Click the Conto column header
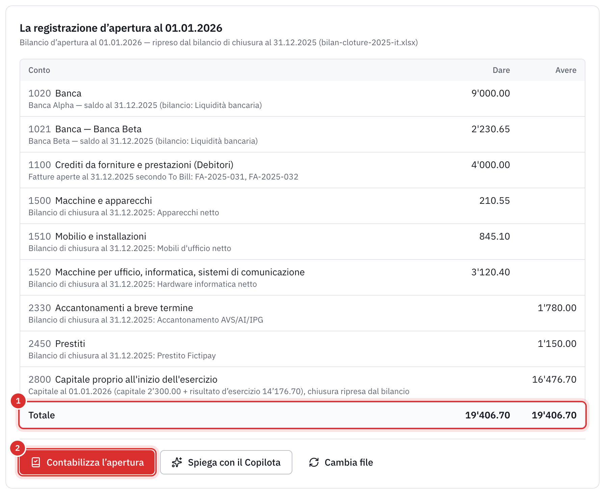Image resolution: width=605 pixels, height=494 pixels. (x=39, y=70)
